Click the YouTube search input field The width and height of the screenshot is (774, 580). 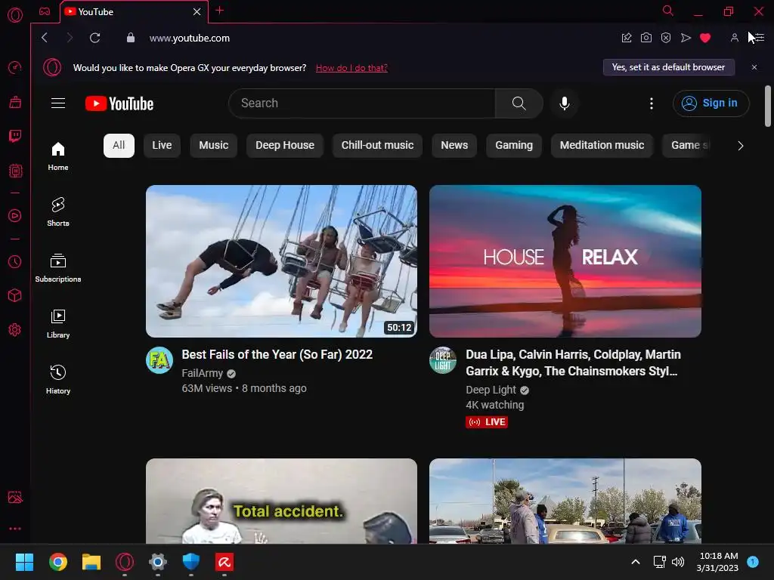tap(362, 103)
